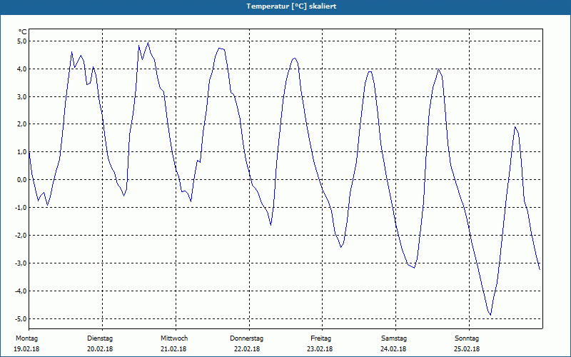Click the 4,0 axis value
571x357 pixels.
(x=22, y=69)
